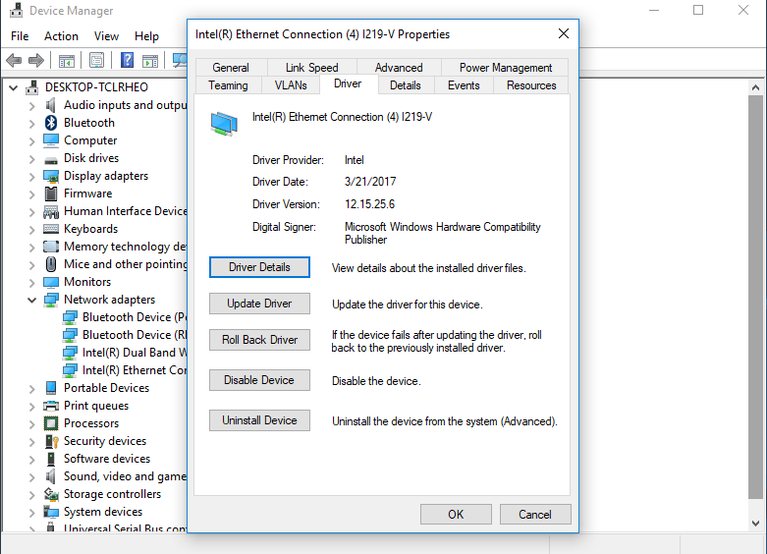Switch to the Events tab
Screen dimensions: 767x554
click(x=464, y=85)
